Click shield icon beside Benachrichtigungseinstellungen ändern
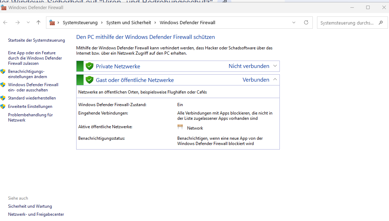This screenshot has height=221, width=389. click(3, 71)
